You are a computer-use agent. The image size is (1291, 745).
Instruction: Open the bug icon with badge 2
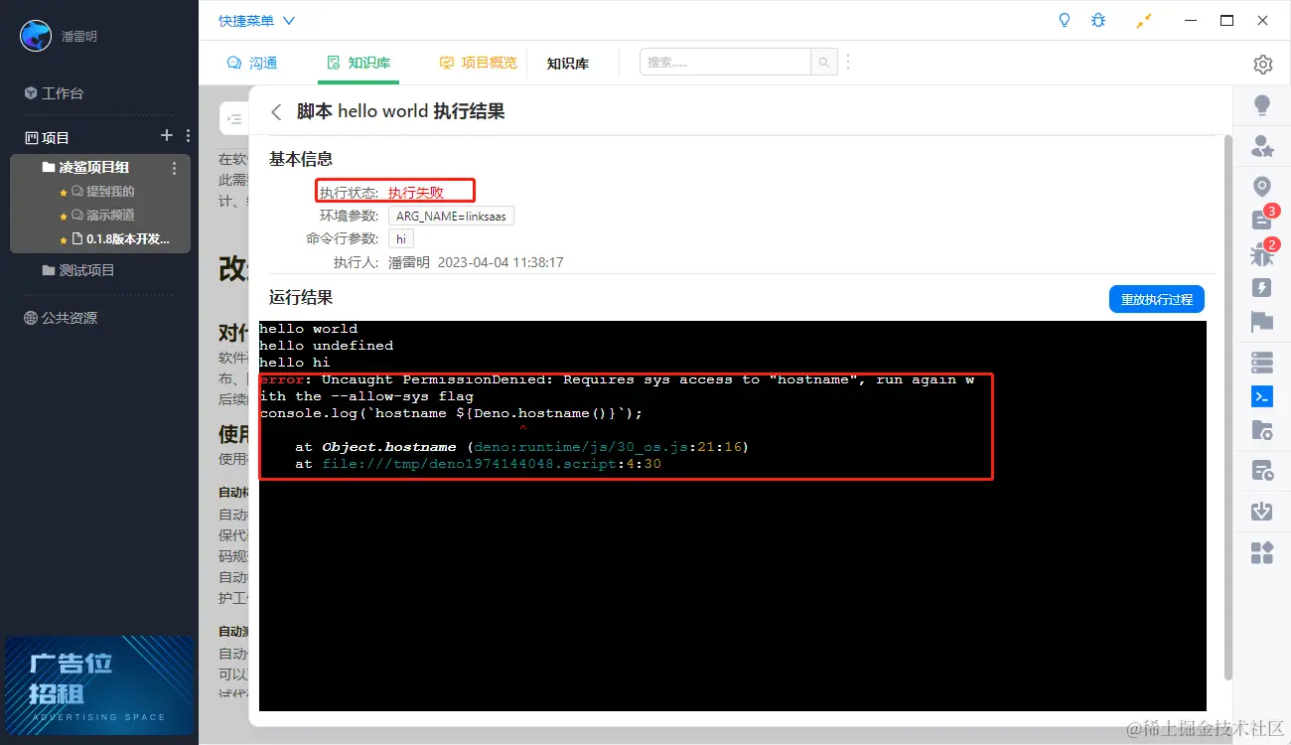click(1262, 254)
